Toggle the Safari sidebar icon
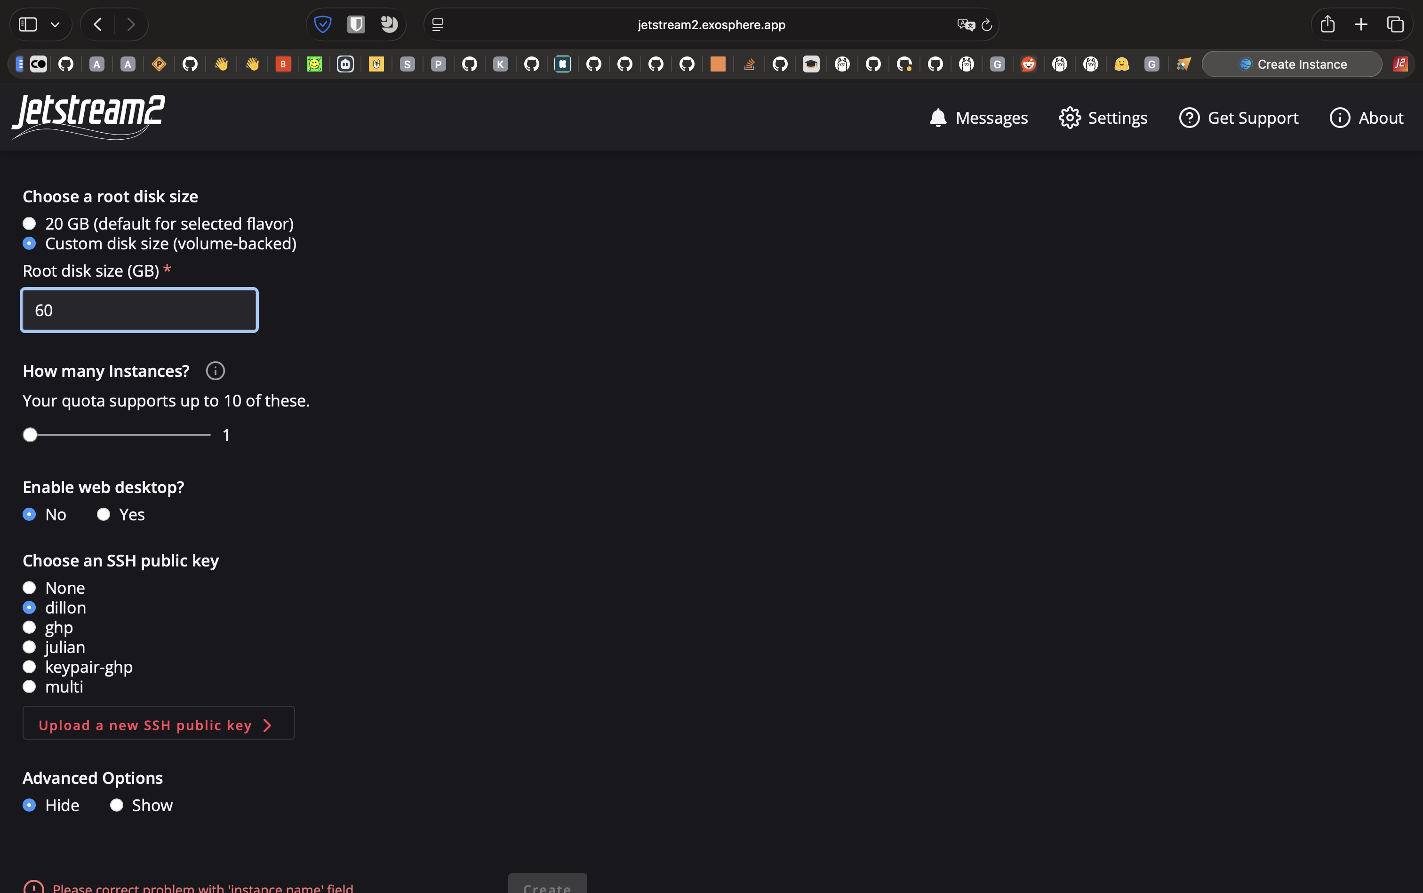 tap(28, 24)
